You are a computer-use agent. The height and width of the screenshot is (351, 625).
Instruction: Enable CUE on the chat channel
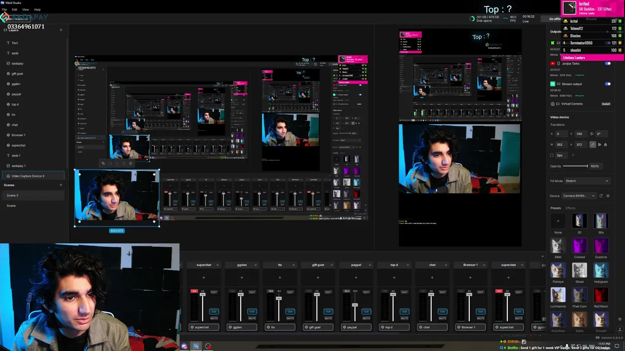(442, 312)
